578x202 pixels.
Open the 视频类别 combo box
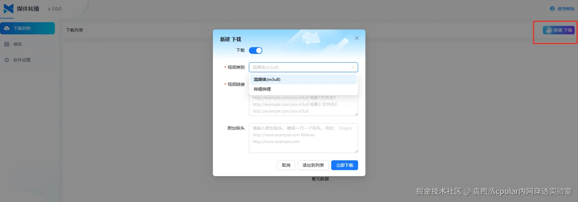coord(303,67)
